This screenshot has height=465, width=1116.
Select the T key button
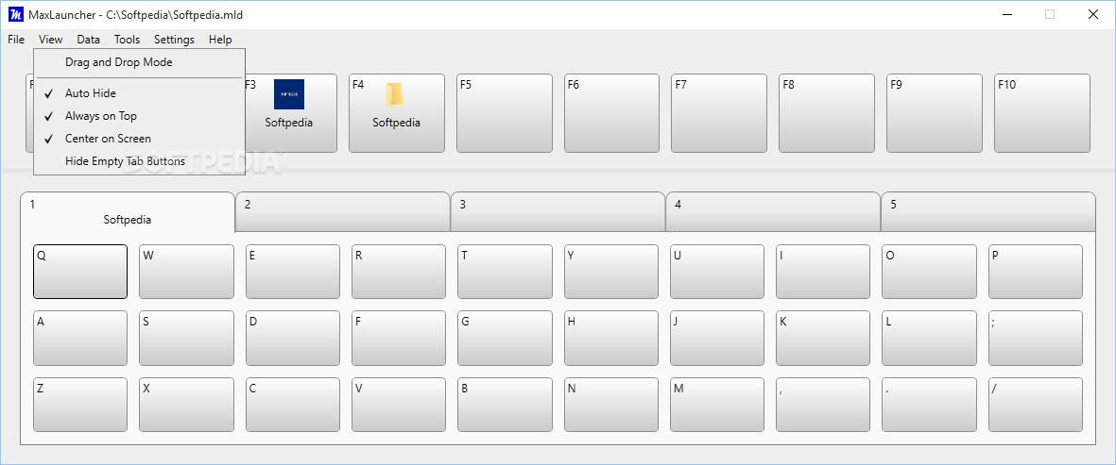(505, 272)
